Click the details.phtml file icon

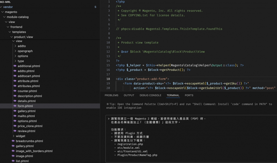point(15,101)
